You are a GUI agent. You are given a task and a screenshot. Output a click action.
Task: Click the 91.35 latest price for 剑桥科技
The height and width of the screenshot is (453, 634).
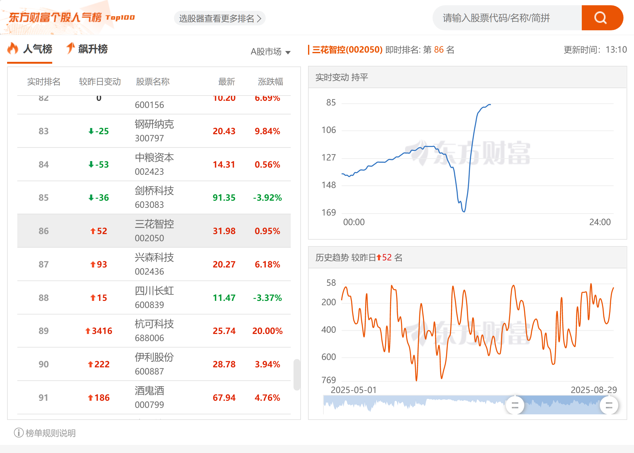pos(224,198)
